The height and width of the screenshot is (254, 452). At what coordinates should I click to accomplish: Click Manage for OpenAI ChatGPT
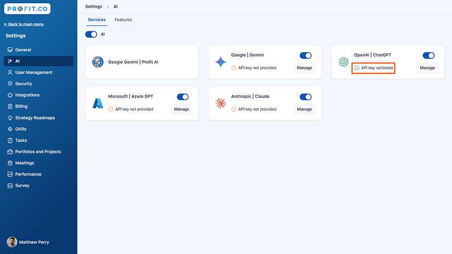point(427,68)
